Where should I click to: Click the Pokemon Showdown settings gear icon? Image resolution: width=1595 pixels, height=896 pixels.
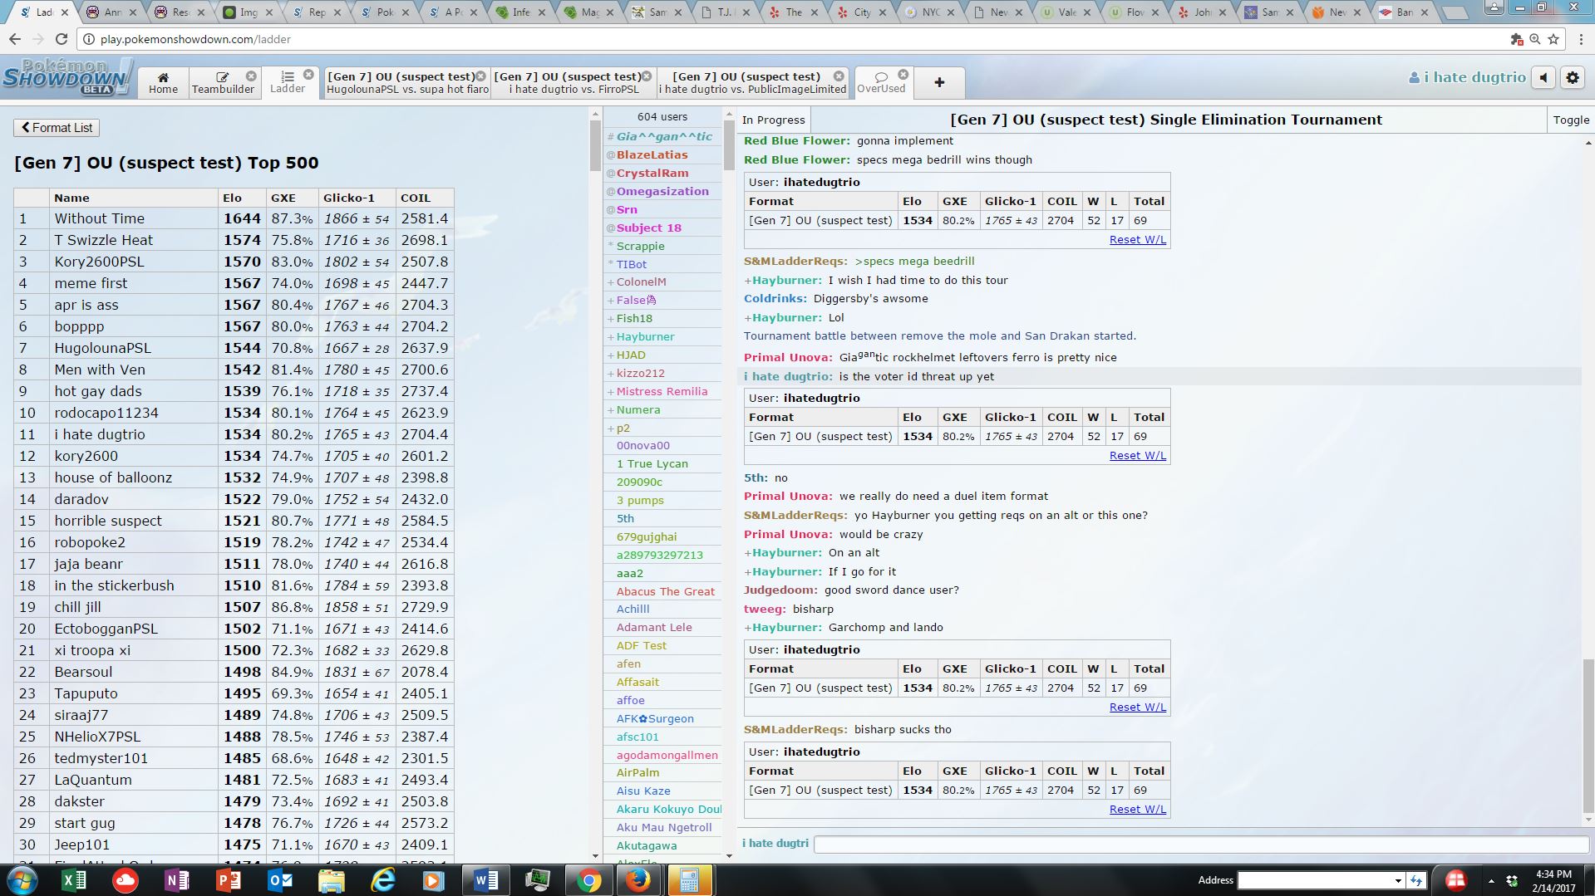1572,77
